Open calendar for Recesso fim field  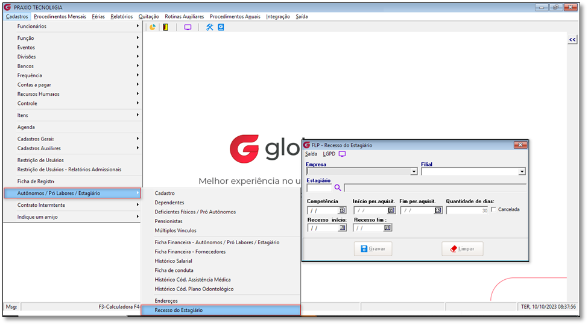tap(387, 227)
